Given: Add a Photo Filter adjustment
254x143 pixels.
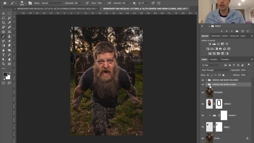Looking at the screenshot, I should [221, 48].
